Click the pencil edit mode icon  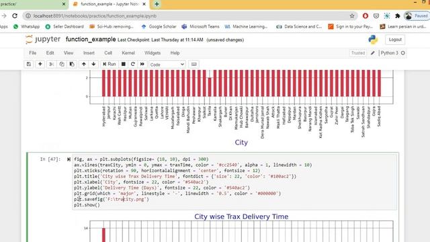(373, 53)
